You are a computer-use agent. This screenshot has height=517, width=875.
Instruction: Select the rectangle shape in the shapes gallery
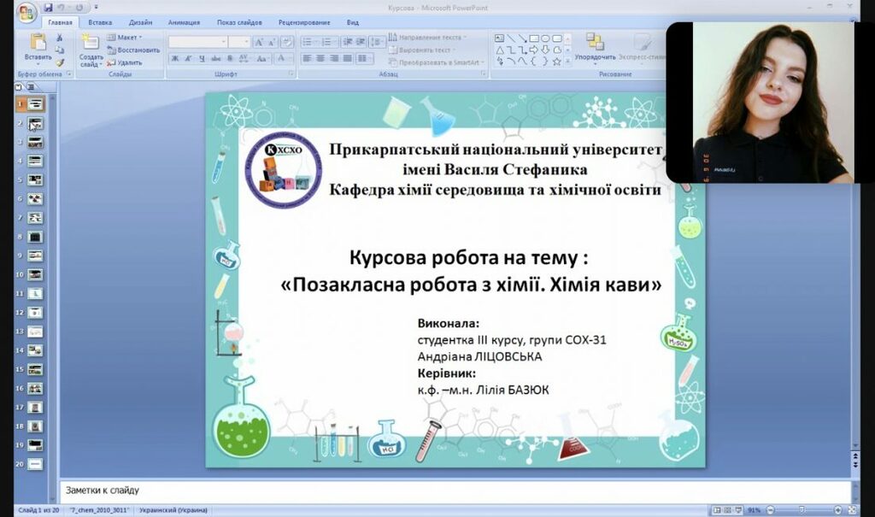tap(533, 38)
